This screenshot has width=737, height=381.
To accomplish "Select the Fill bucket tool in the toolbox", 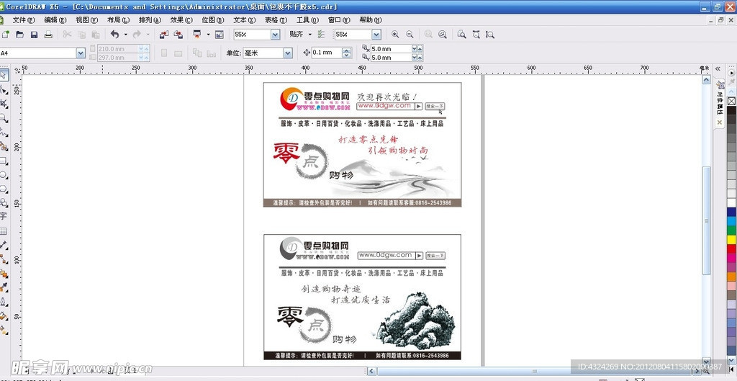I will [4, 315].
